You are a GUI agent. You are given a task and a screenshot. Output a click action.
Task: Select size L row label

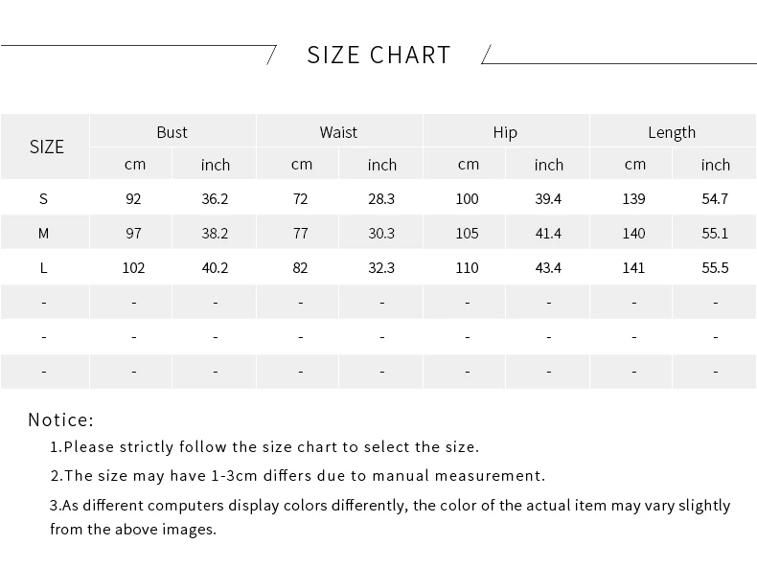(x=43, y=268)
